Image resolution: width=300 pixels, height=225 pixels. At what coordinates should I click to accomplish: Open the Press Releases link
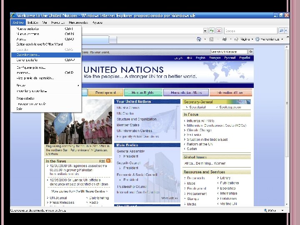(62, 202)
